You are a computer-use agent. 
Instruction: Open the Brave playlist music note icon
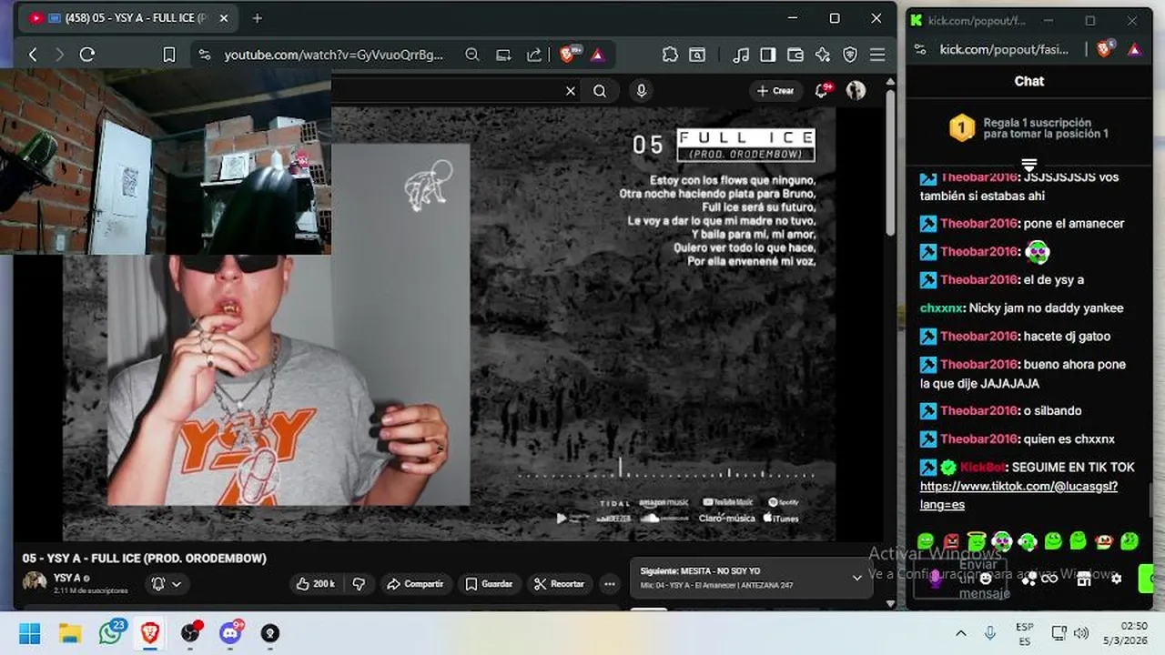tap(741, 55)
